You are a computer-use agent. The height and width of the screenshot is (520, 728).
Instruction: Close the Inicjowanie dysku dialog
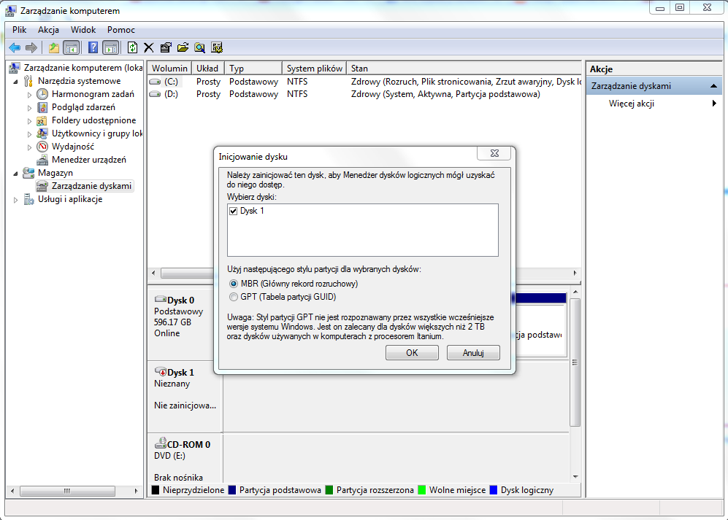pos(494,153)
